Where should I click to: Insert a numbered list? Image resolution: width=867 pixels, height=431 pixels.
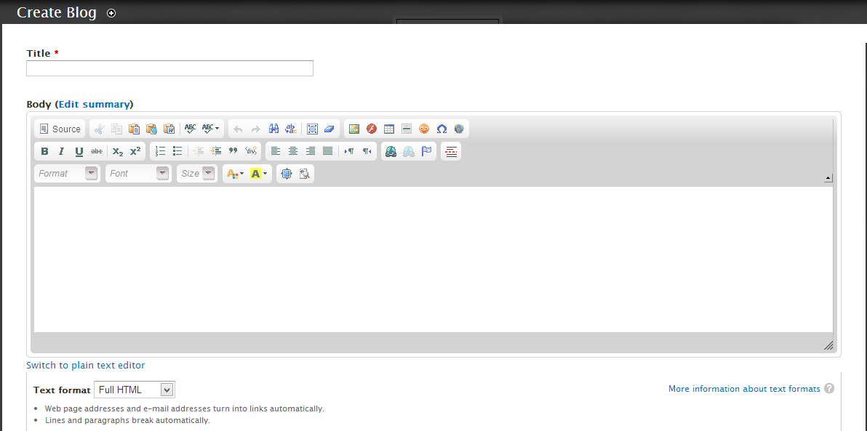[x=161, y=152]
